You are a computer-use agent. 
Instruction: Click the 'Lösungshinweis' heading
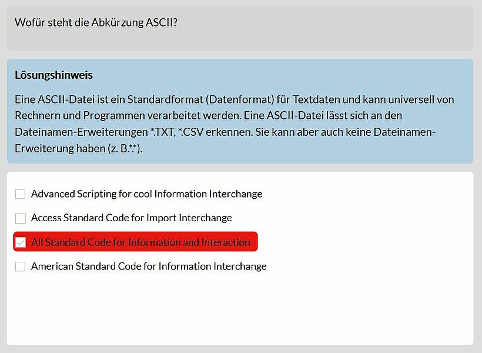point(54,75)
